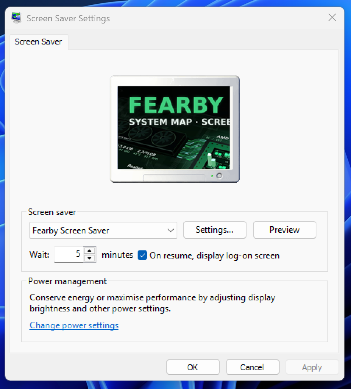This screenshot has height=389, width=351.
Task: Open screen saver Settings...
Action: point(215,230)
